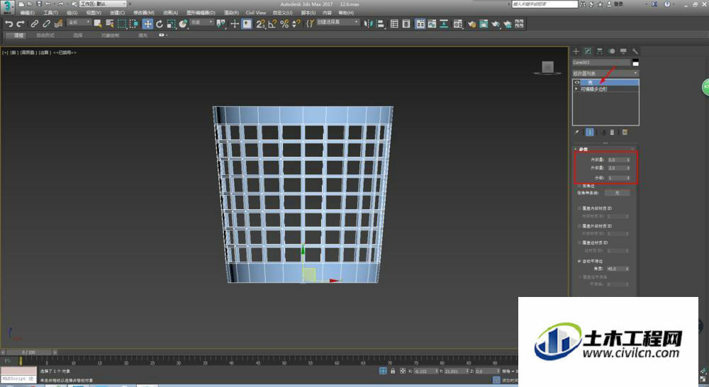Click the Redo arrow in main toolbar

21,24
